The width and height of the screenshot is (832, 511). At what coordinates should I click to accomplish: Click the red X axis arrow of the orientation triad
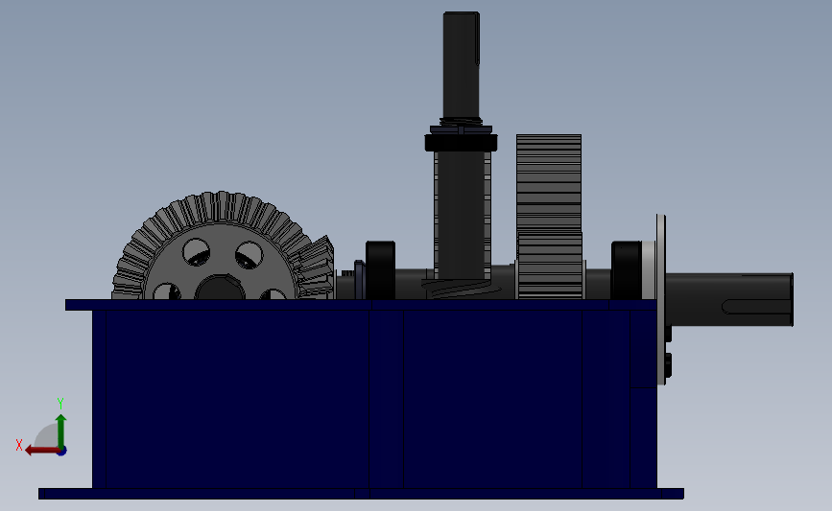pos(42,451)
